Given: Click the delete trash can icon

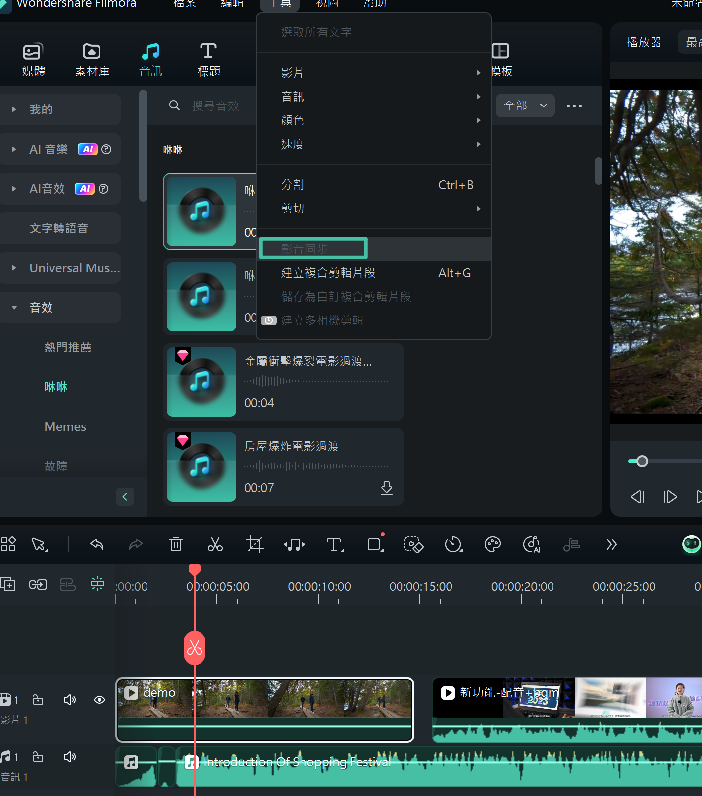Looking at the screenshot, I should point(175,545).
